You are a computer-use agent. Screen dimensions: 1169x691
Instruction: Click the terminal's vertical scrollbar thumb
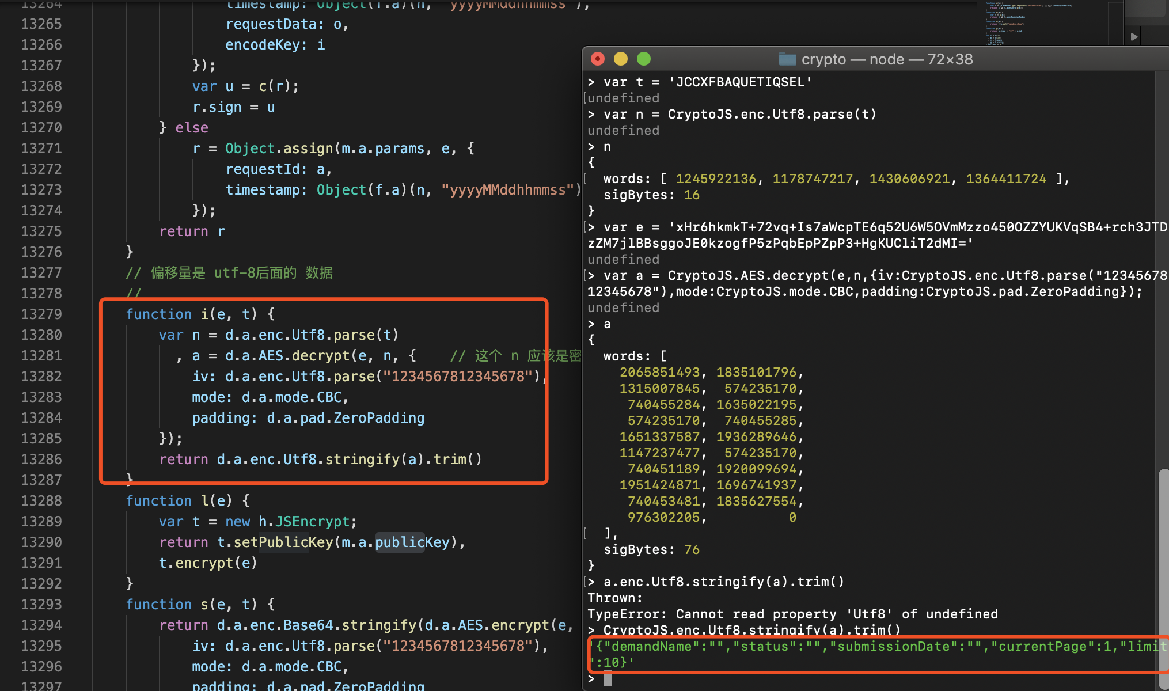(1163, 553)
